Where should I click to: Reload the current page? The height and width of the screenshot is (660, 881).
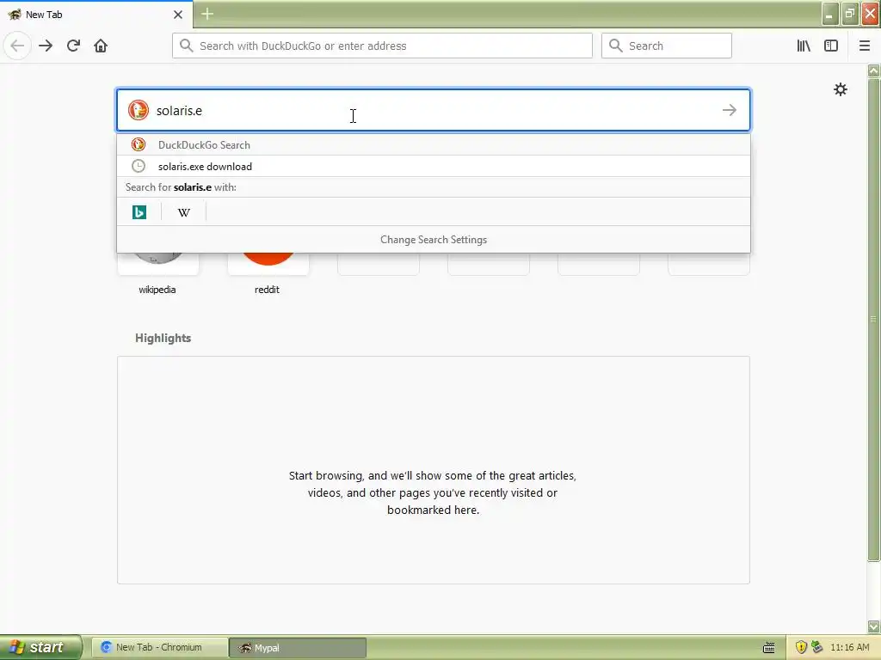pyautogui.click(x=73, y=46)
